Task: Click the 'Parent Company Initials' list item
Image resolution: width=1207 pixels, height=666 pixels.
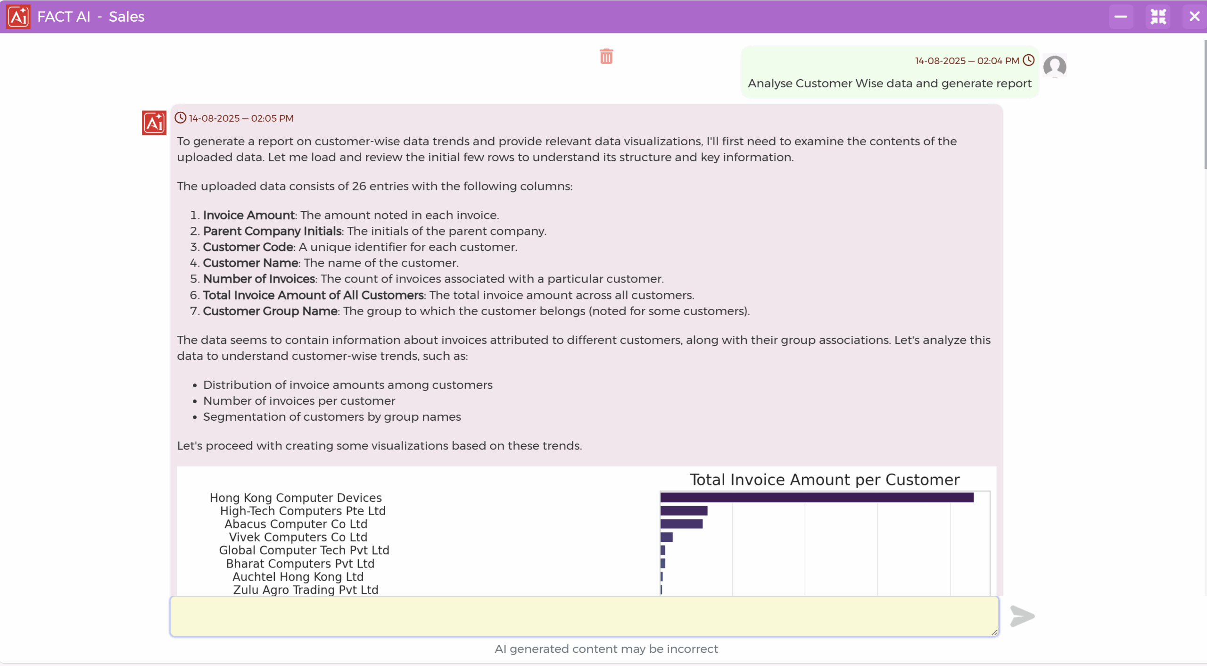Action: click(374, 231)
